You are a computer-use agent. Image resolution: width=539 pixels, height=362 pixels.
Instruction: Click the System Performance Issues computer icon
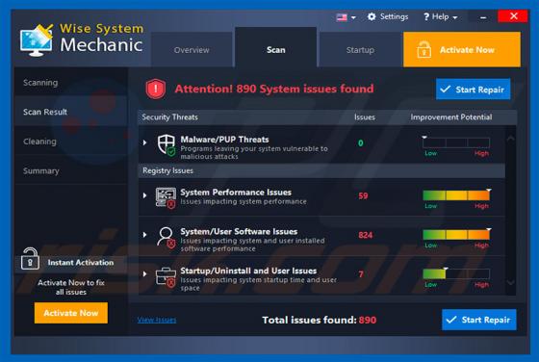point(166,197)
